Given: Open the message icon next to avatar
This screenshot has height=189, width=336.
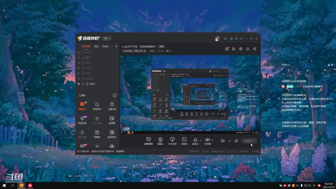Looking at the screenshot, I should tap(225, 39).
